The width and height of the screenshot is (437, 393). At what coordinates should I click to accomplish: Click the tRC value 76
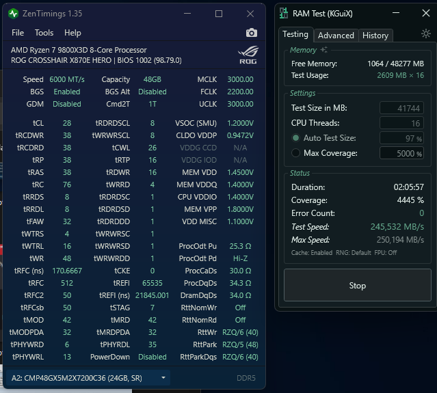point(67,185)
